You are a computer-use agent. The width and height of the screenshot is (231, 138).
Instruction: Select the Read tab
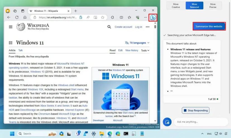point(112,50)
